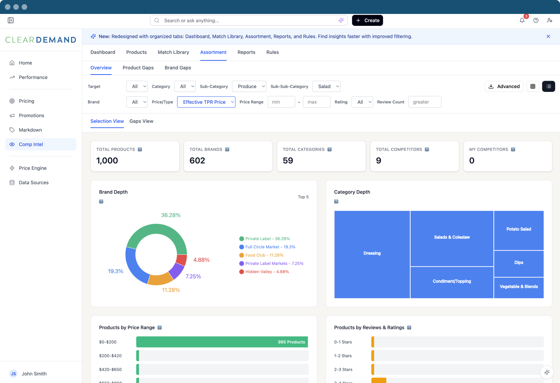Viewport: 560px width, 383px height.
Task: Expand the Sub-Category Produce dropdown
Action: click(x=249, y=86)
